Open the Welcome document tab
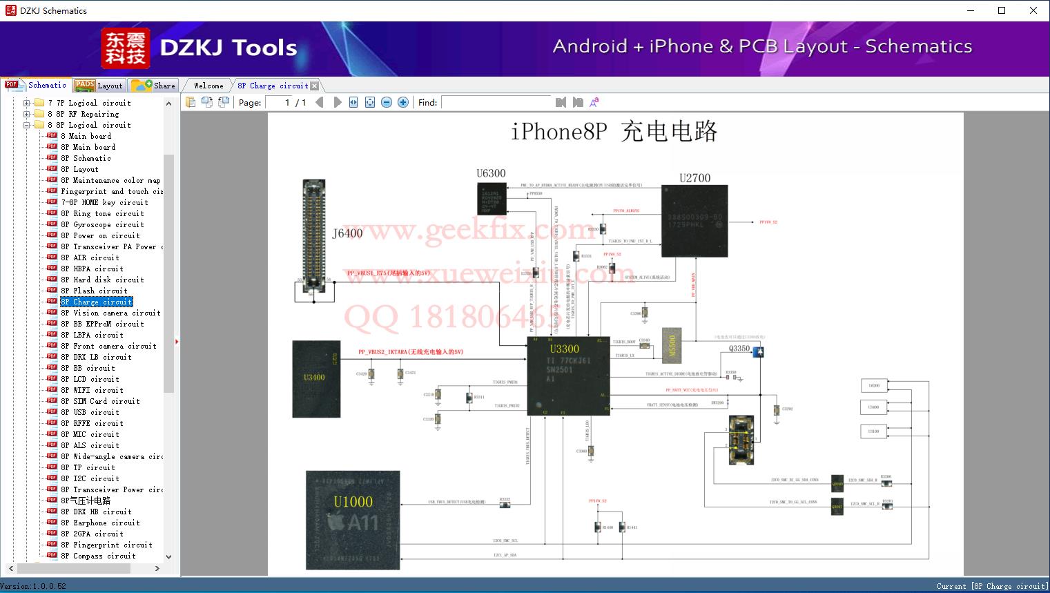 pyautogui.click(x=208, y=86)
